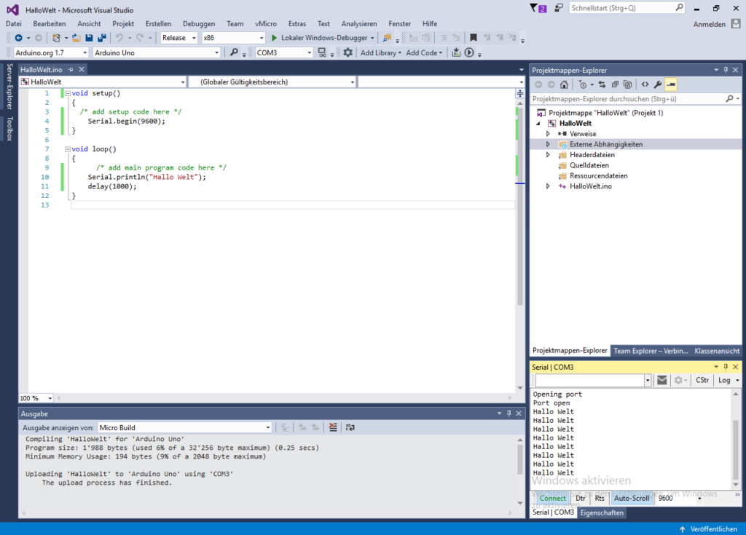Toggle the Dtr option in Serial panel

581,499
